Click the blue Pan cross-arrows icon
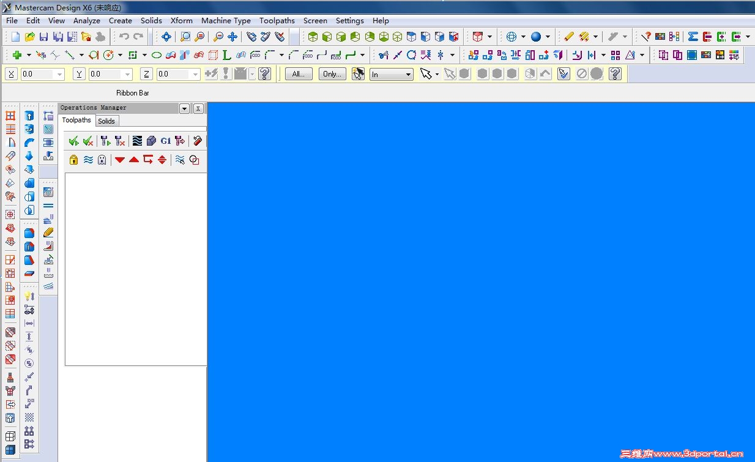 [232, 37]
